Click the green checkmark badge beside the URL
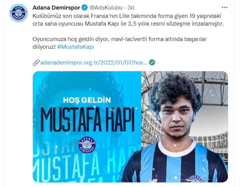The height and width of the screenshot is (187, 244). [152, 62]
